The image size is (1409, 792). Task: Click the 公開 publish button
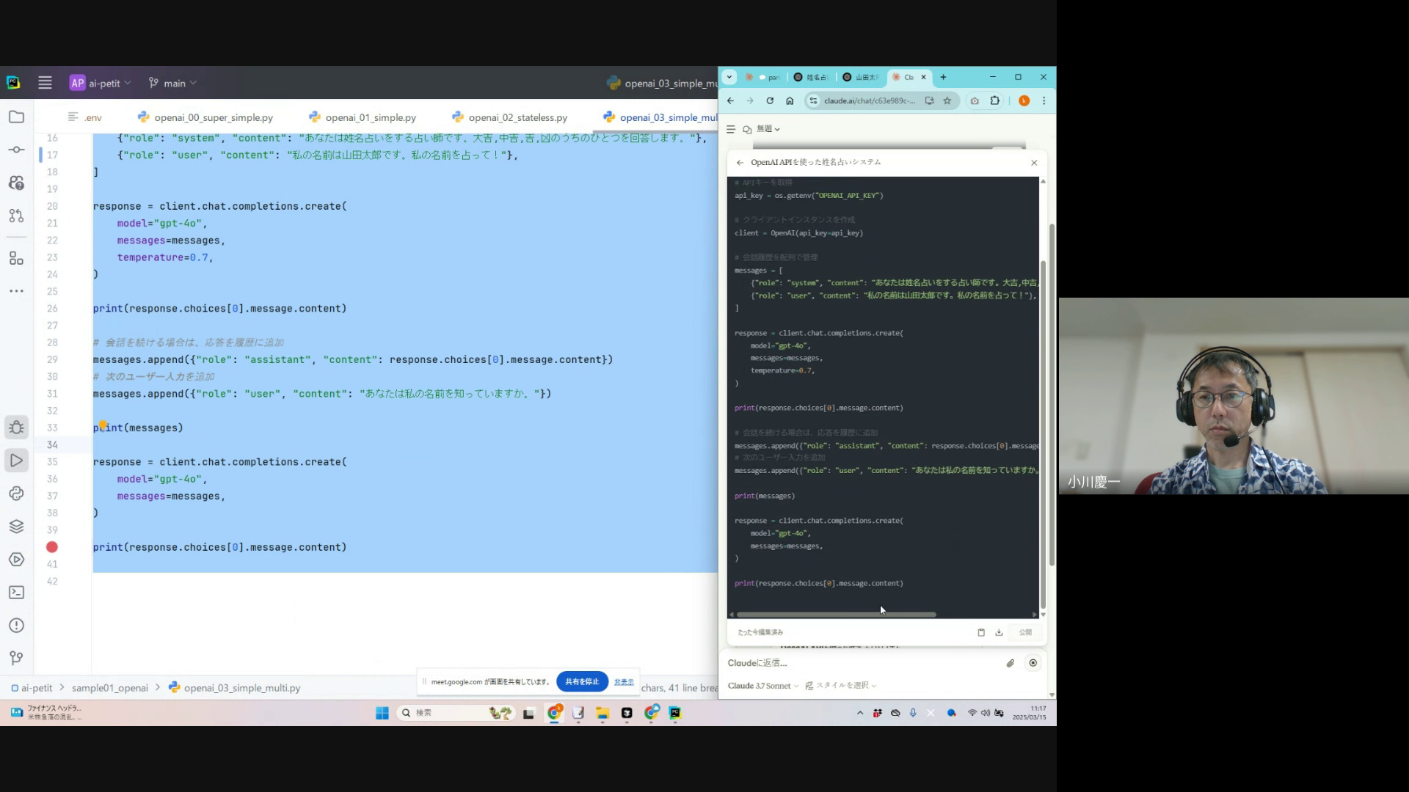(1025, 632)
